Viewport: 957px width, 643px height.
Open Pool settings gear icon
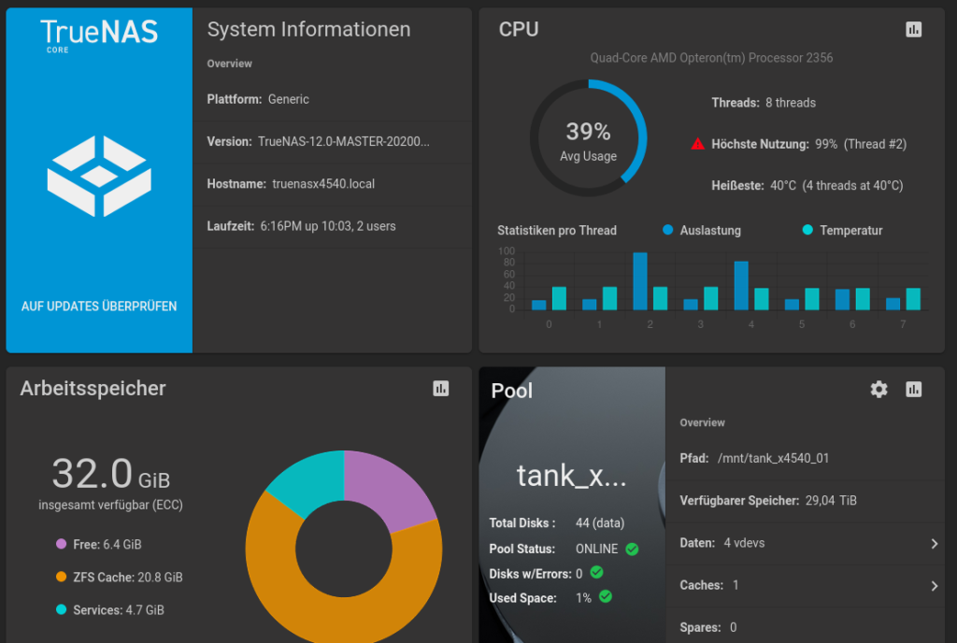[878, 389]
